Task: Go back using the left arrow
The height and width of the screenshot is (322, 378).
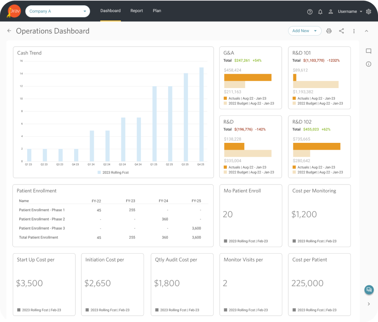Action: tap(9, 31)
